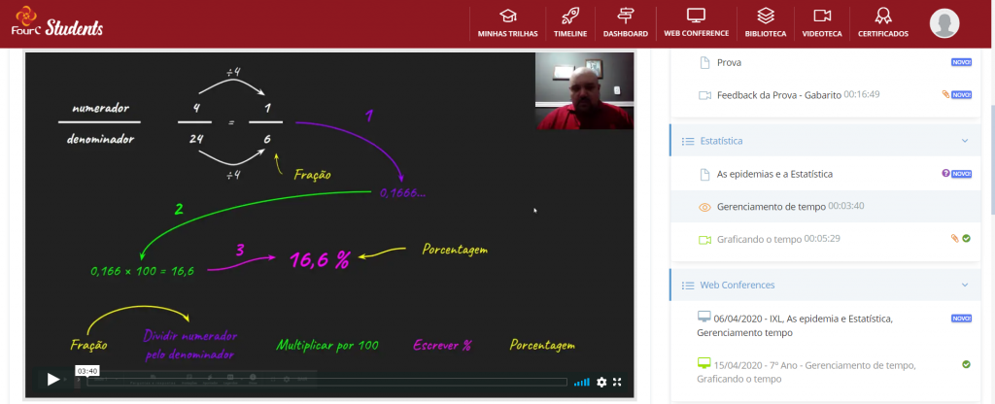
Task: Play the video lesson
Action: pyautogui.click(x=53, y=380)
